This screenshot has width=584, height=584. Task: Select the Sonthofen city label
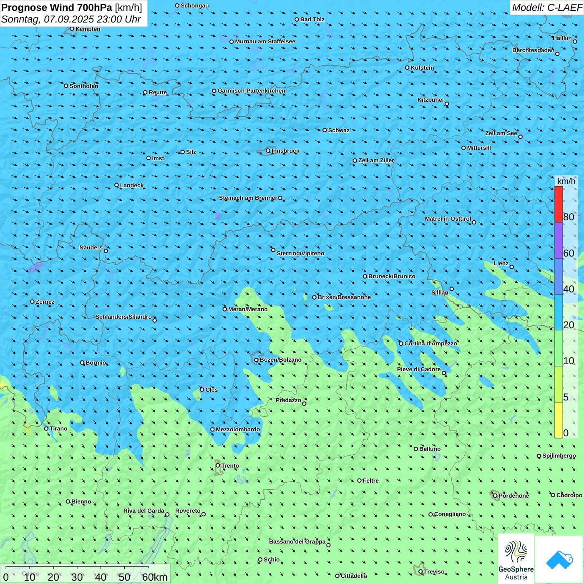coord(84,86)
